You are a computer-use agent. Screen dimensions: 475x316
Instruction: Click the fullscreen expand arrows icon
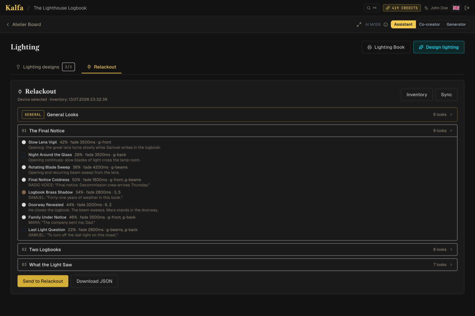point(359,25)
